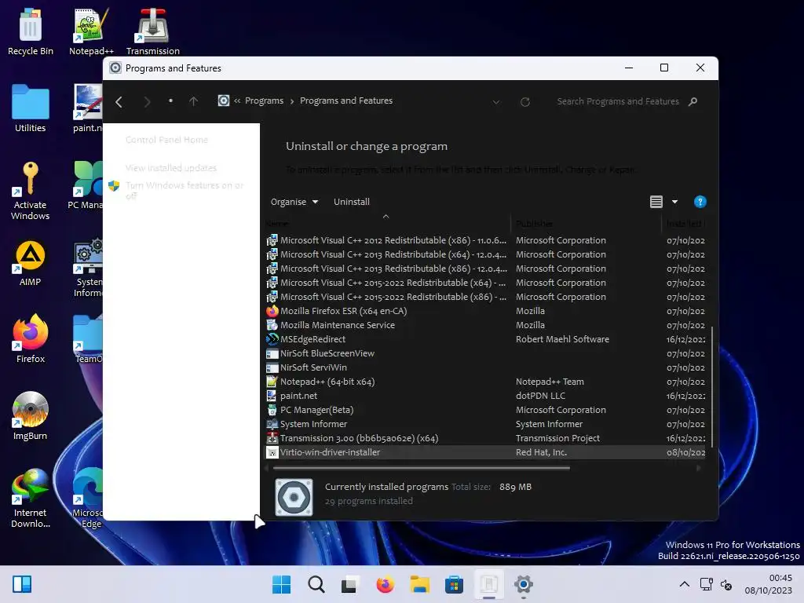Click the Search Programs and Features field
The width and height of the screenshot is (804, 603).
tap(617, 101)
